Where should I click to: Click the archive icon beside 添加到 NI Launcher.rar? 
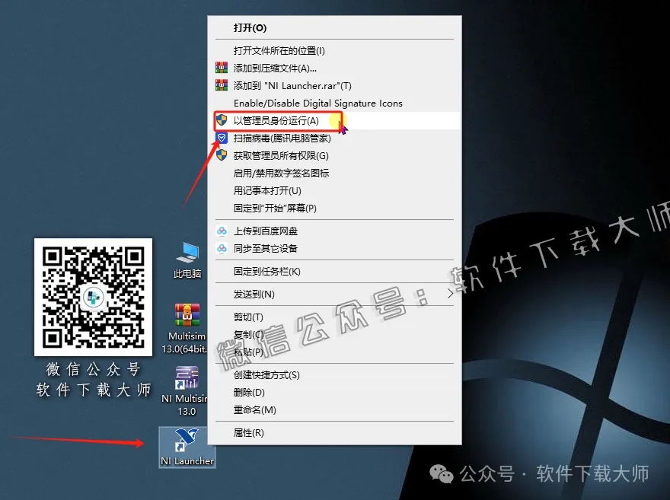(x=222, y=85)
